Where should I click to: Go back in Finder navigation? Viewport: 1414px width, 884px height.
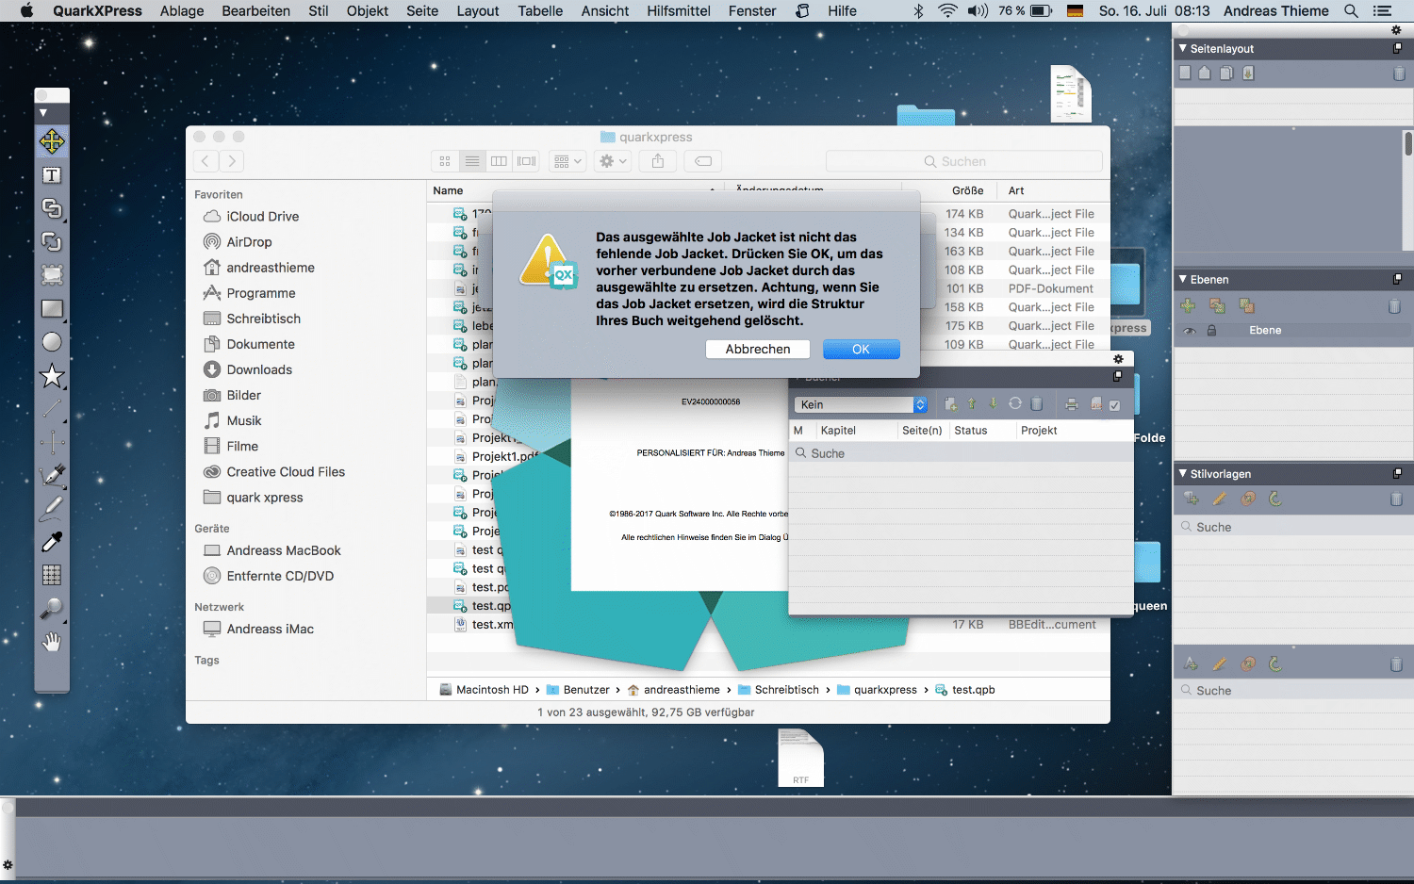coord(206,161)
